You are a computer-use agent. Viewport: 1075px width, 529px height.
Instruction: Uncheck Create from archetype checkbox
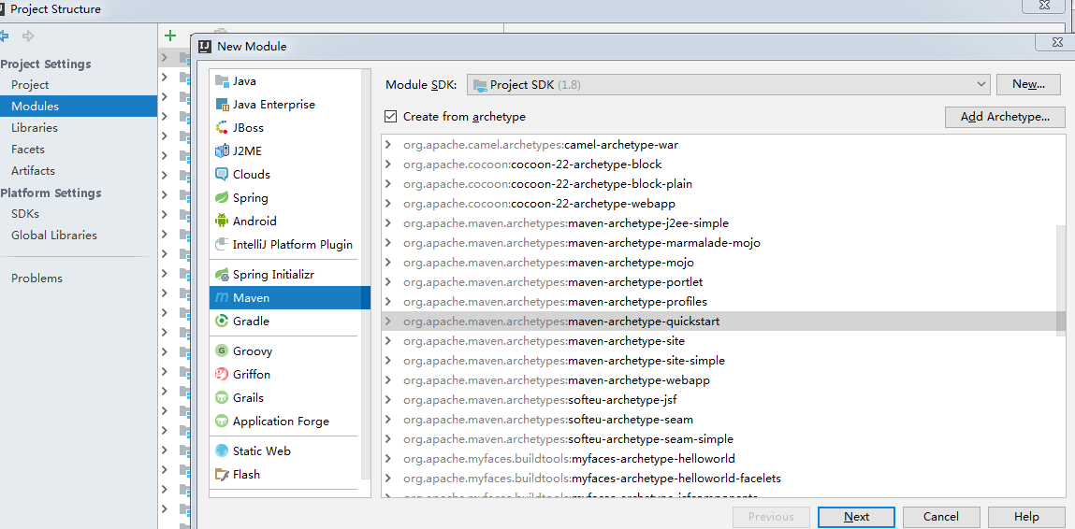pos(391,117)
